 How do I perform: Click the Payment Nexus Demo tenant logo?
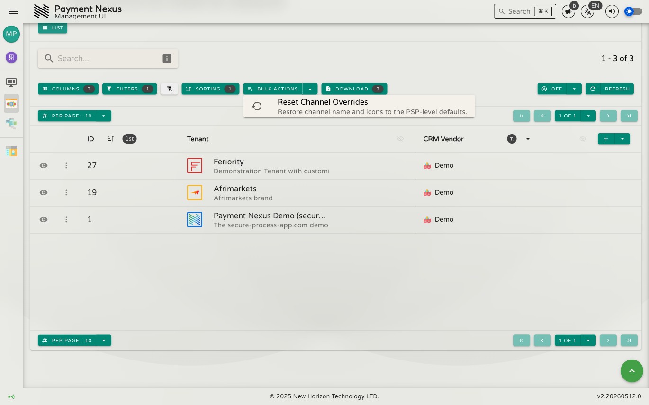click(x=195, y=219)
